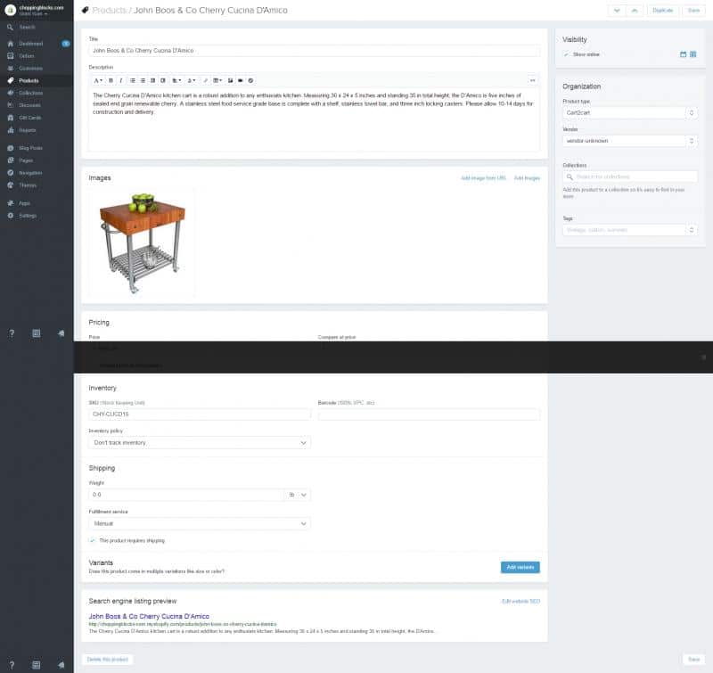Click the Apps puzzle icon in sidebar

tap(11, 203)
